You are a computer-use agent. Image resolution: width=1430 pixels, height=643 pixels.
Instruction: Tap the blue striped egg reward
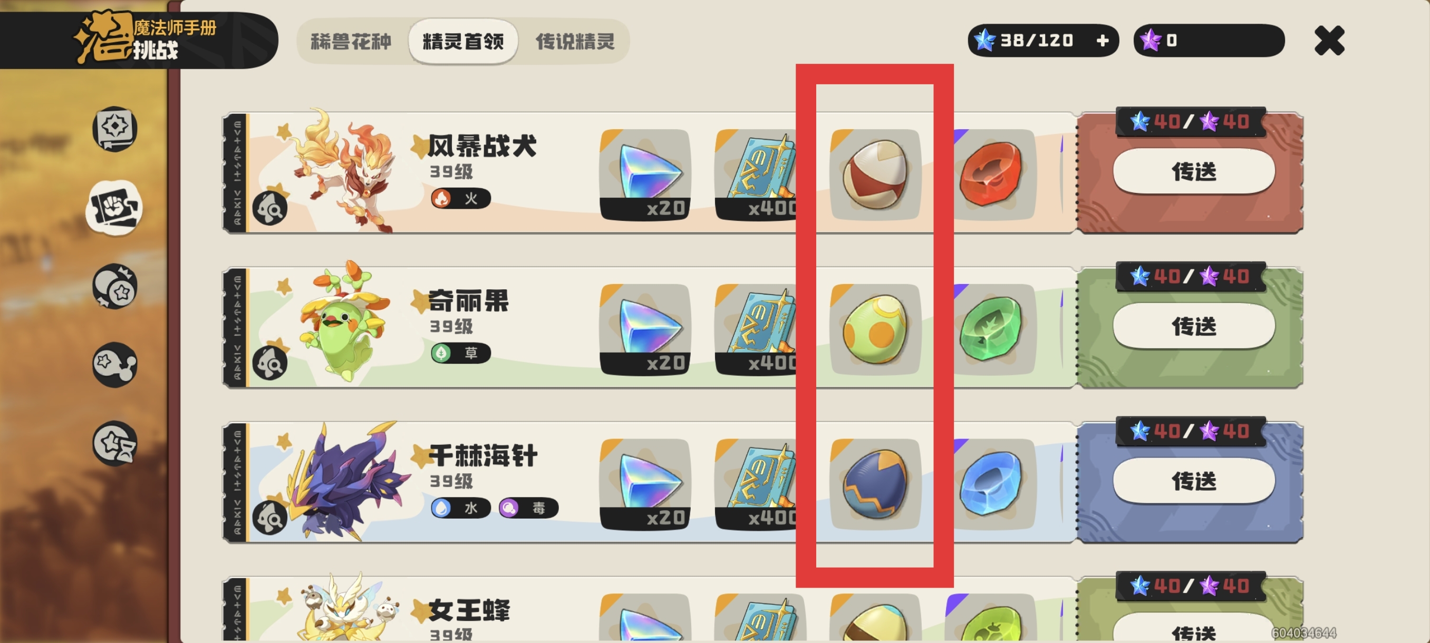coord(875,484)
